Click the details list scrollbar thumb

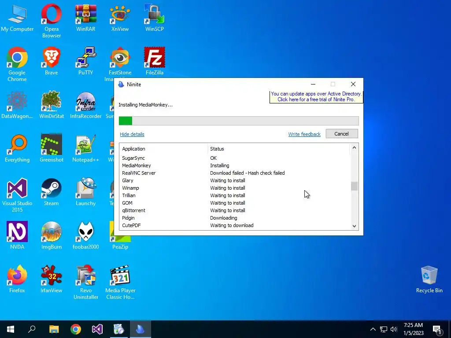tap(355, 186)
